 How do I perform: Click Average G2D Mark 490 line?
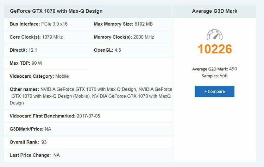(214, 69)
